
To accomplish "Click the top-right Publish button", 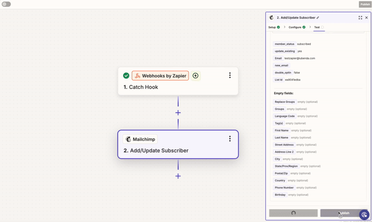I will (365, 4).
